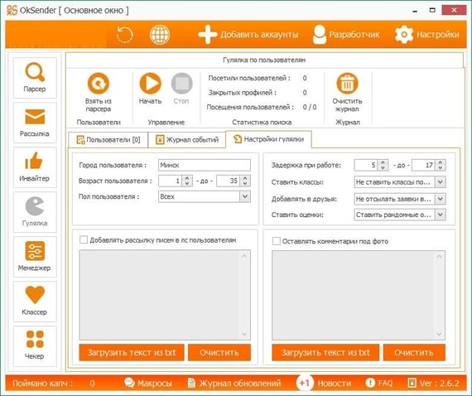
Task: Open the Ставить оценки dropdown
Action: (400, 215)
